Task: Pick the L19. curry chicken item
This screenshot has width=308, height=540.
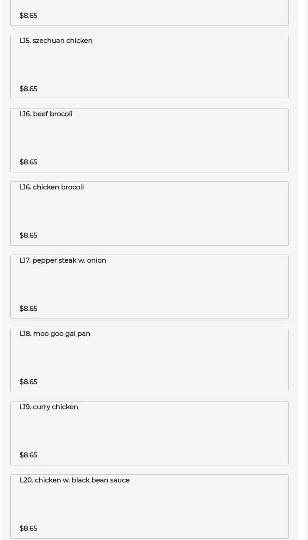Action: (150, 433)
